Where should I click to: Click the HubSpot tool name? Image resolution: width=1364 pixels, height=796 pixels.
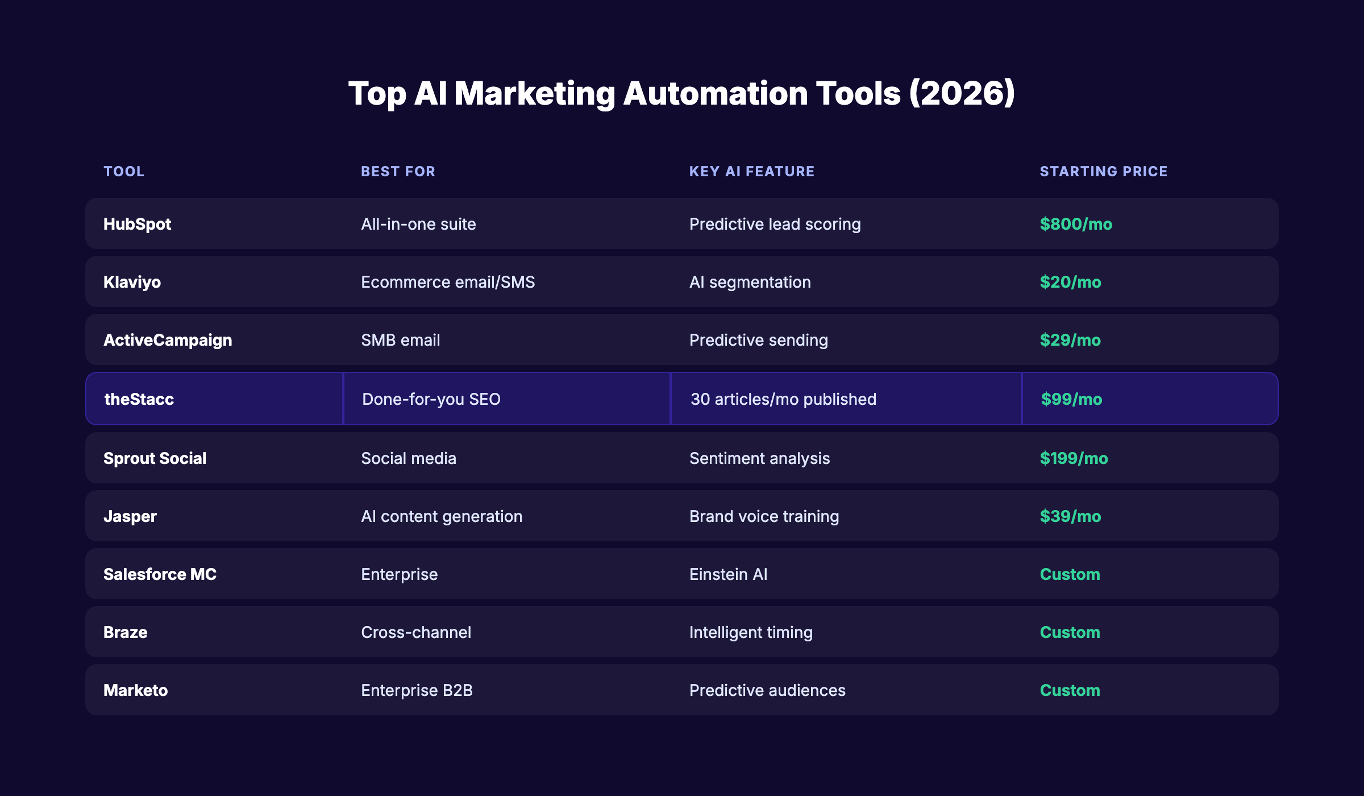136,223
